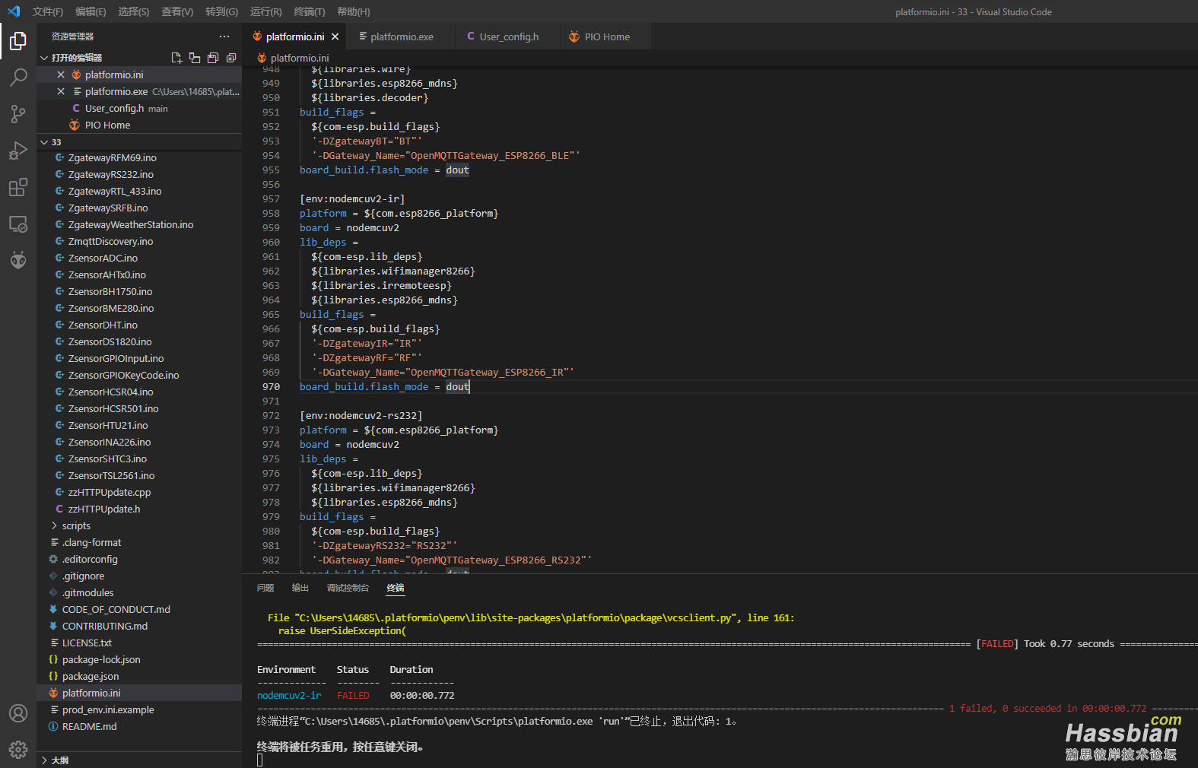
Task: Switch to the Output panel tab
Action: pos(300,588)
